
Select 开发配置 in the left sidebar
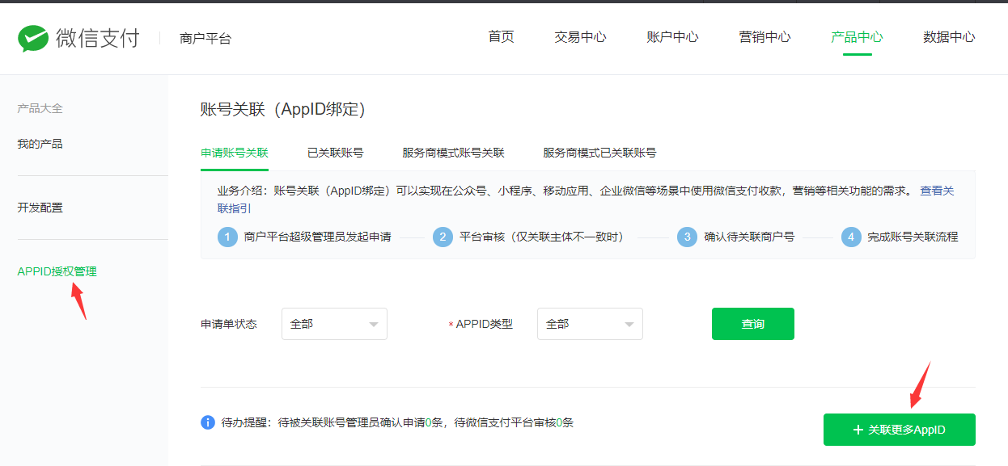pyautogui.click(x=40, y=208)
